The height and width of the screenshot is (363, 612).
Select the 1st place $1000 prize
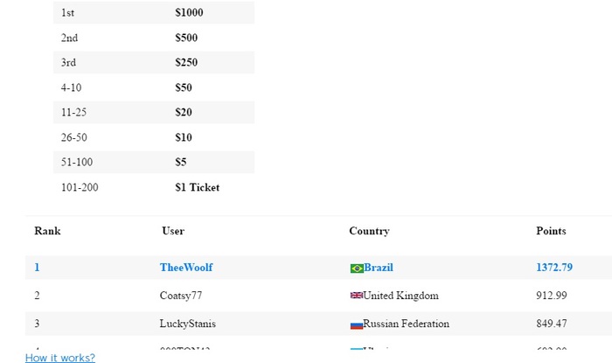[188, 13]
